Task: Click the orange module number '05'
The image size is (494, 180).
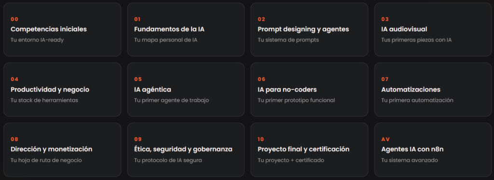Action: (x=138, y=79)
